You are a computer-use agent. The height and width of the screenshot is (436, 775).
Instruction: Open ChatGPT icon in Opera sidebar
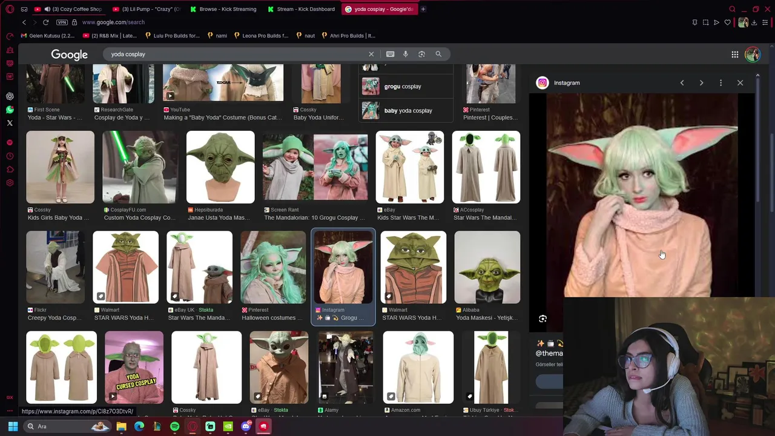point(10,96)
